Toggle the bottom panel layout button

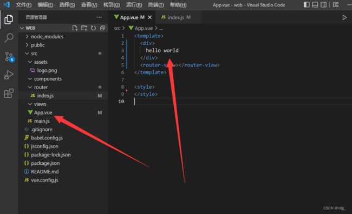point(315,5)
